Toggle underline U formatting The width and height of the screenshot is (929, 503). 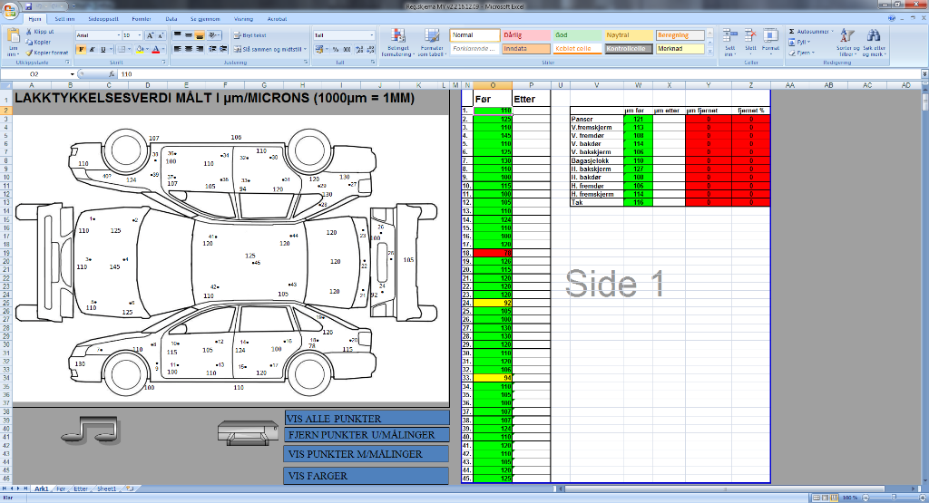coord(103,50)
